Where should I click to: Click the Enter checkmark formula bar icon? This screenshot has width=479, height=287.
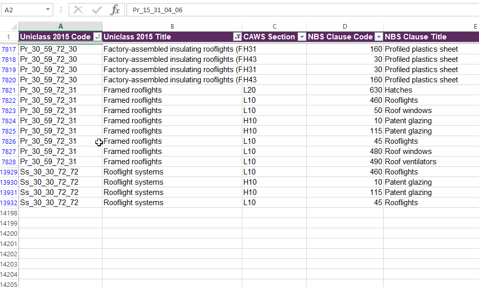97,10
